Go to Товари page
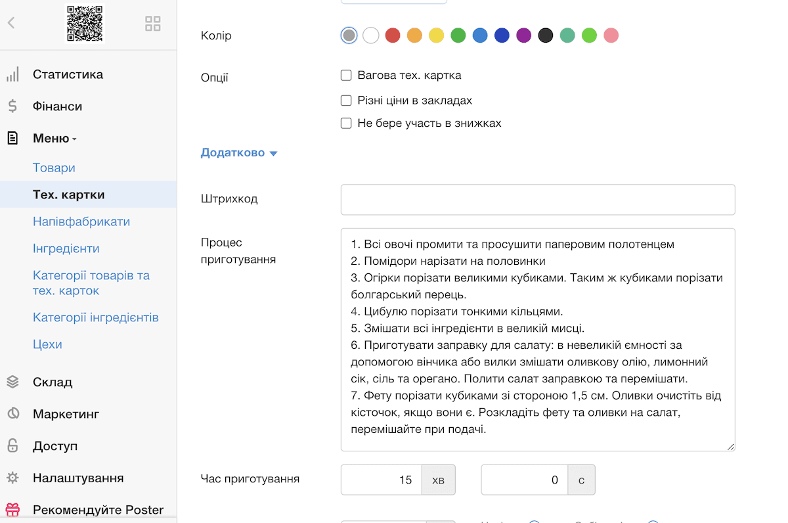 coord(54,168)
